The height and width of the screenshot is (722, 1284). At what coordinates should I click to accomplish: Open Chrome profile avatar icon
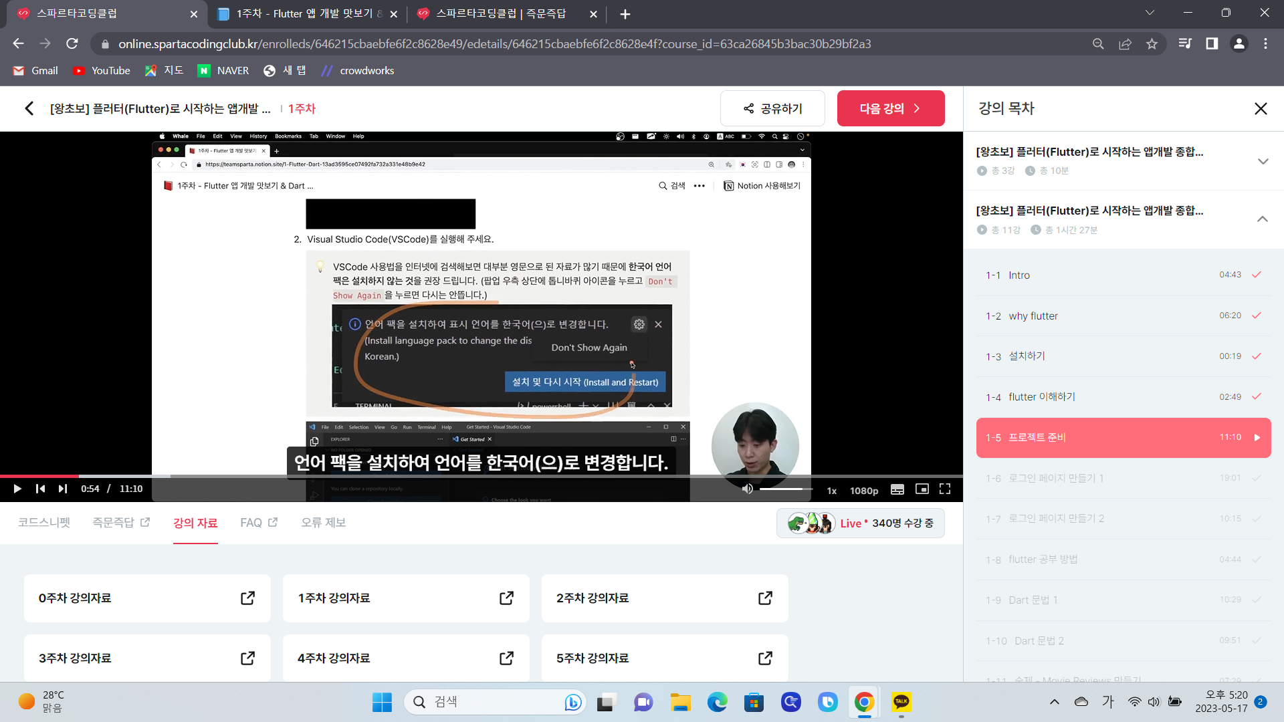coord(1239,43)
